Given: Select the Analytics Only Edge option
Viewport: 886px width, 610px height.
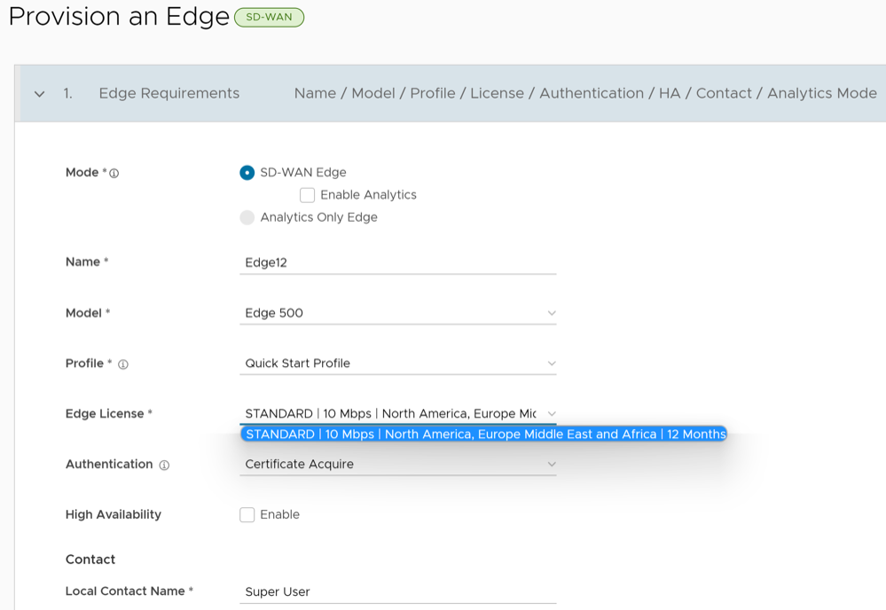Looking at the screenshot, I should point(247,217).
